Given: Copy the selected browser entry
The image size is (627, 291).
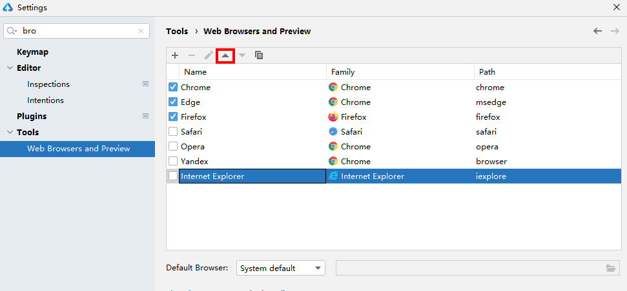Looking at the screenshot, I should tap(259, 55).
